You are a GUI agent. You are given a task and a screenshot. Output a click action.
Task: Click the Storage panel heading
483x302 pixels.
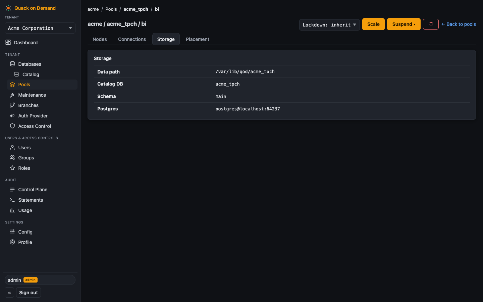pos(103,58)
